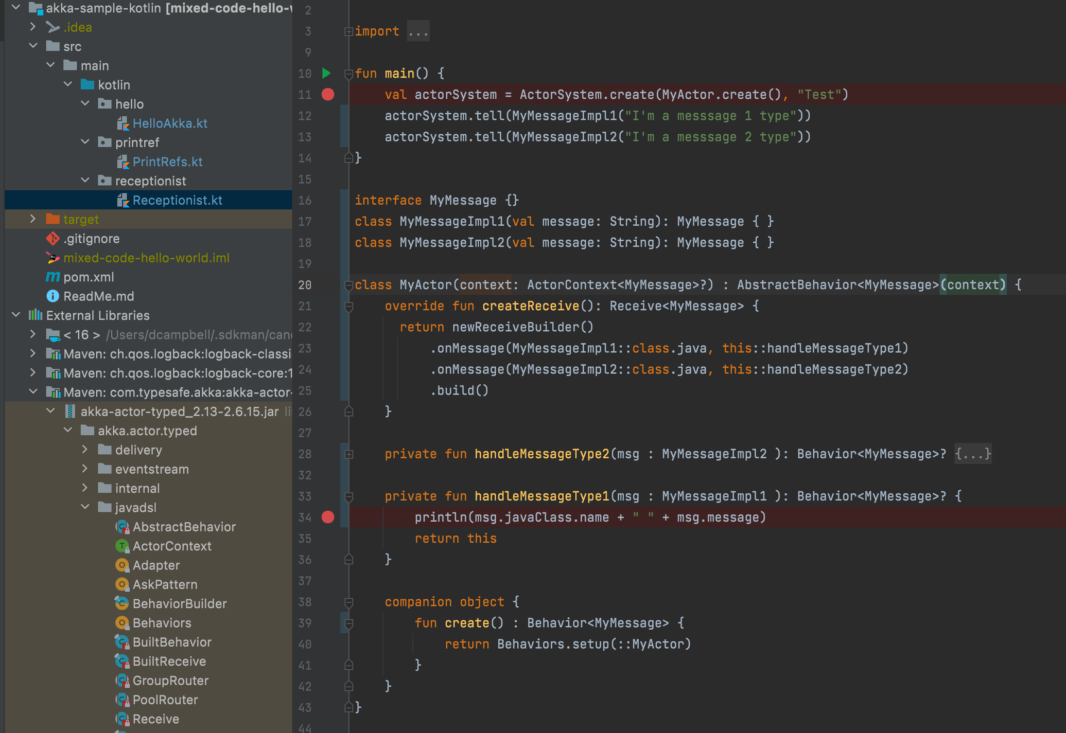This screenshot has height=733, width=1066.
Task: Open the AbstractBehavior class icon
Action: click(x=123, y=527)
